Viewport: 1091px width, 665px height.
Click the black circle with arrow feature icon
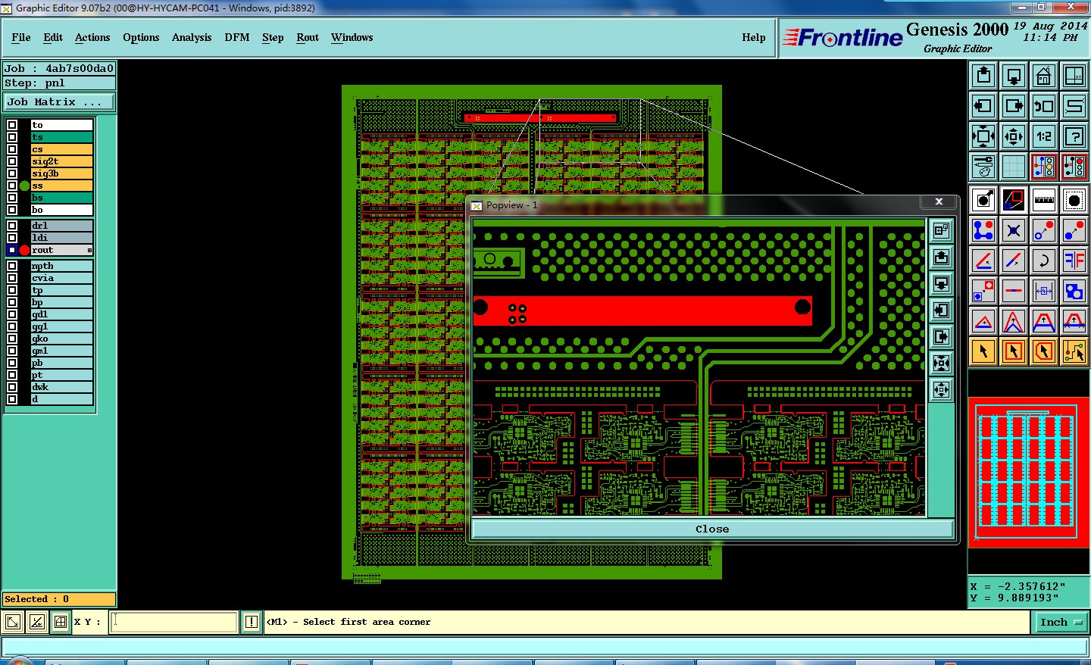coord(983,200)
